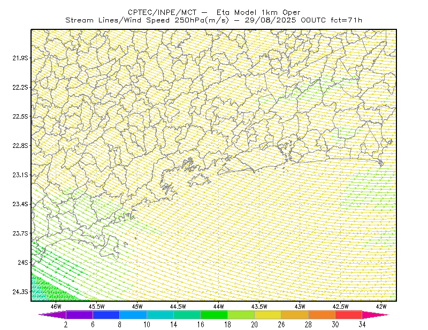
Task: Click the teal-green 14–16 legend segment
Action: coord(187,315)
